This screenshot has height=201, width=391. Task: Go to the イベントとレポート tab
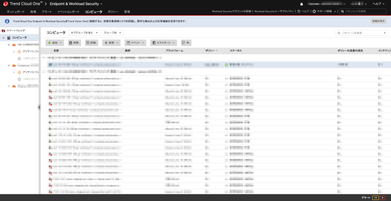(x=68, y=11)
